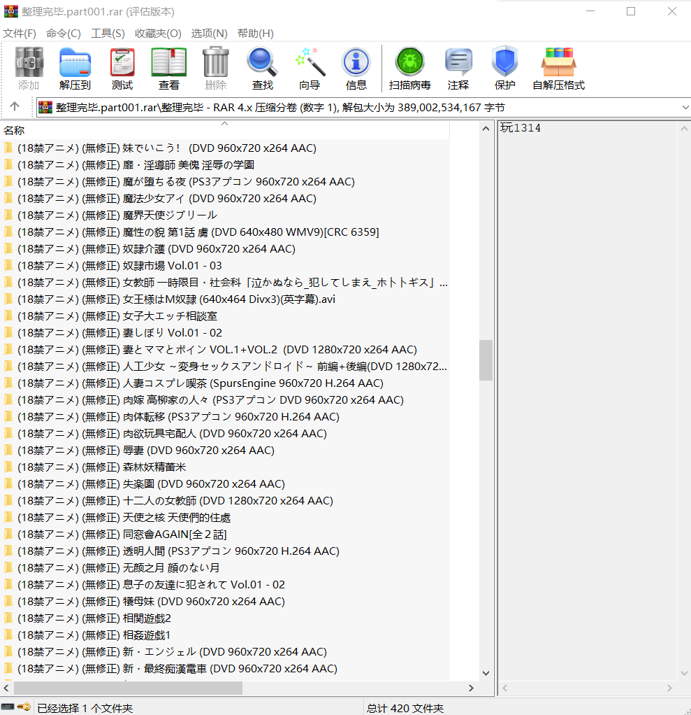This screenshot has width=691, height=715.
Task: Click the drive icon in the status bar
Action: (x=8, y=707)
